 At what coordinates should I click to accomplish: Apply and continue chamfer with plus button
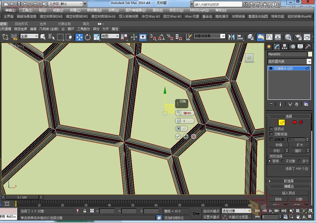pos(186,136)
